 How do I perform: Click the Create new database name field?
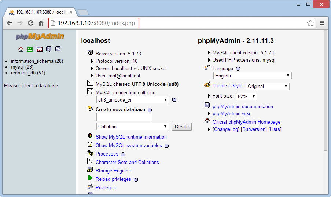pos(124,117)
